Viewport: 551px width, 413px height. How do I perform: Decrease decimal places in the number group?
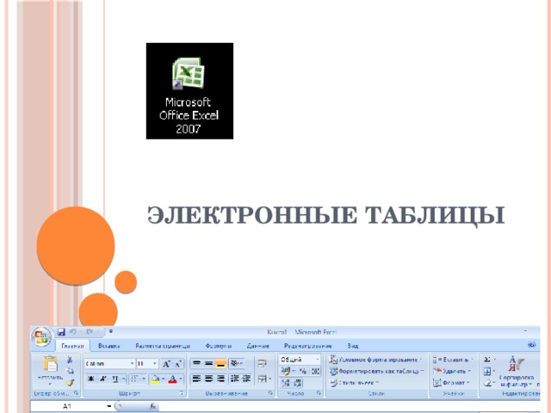pos(297,383)
